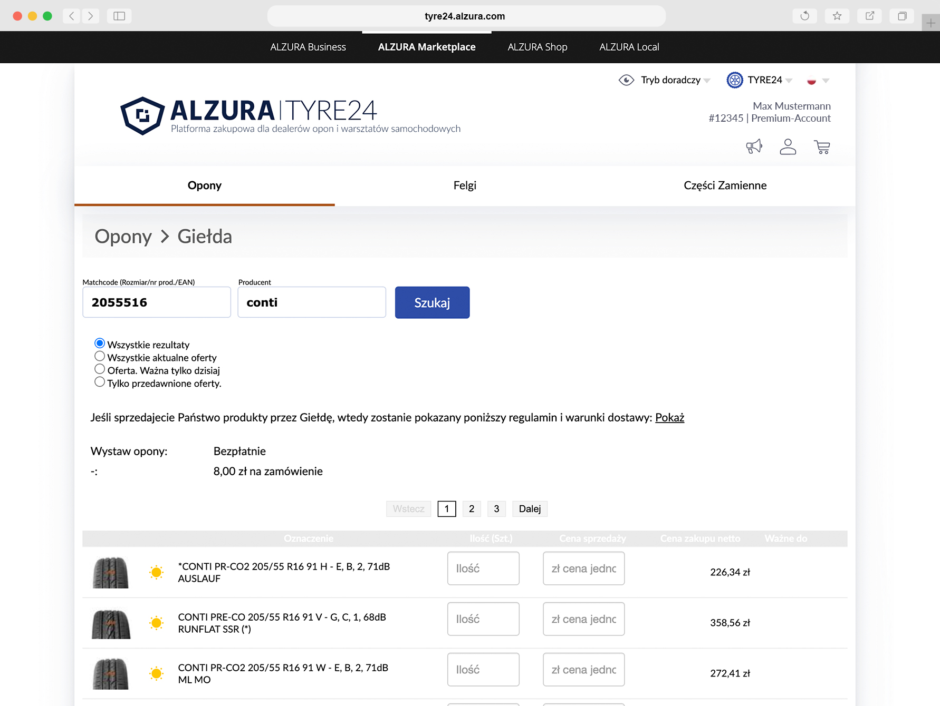
Task: Click the ALZURA TYRE24 logo
Action: [x=290, y=116]
